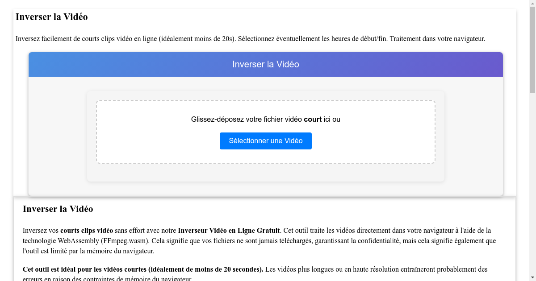Select the bold text Inverseur Vidéo en Ligne Gratuit
The height and width of the screenshot is (281, 536).
228,231
